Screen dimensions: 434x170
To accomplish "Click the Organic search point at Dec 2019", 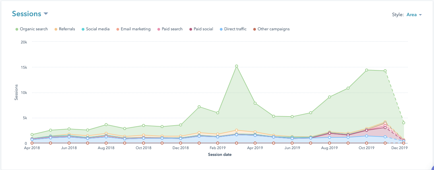I will [x=403, y=123].
